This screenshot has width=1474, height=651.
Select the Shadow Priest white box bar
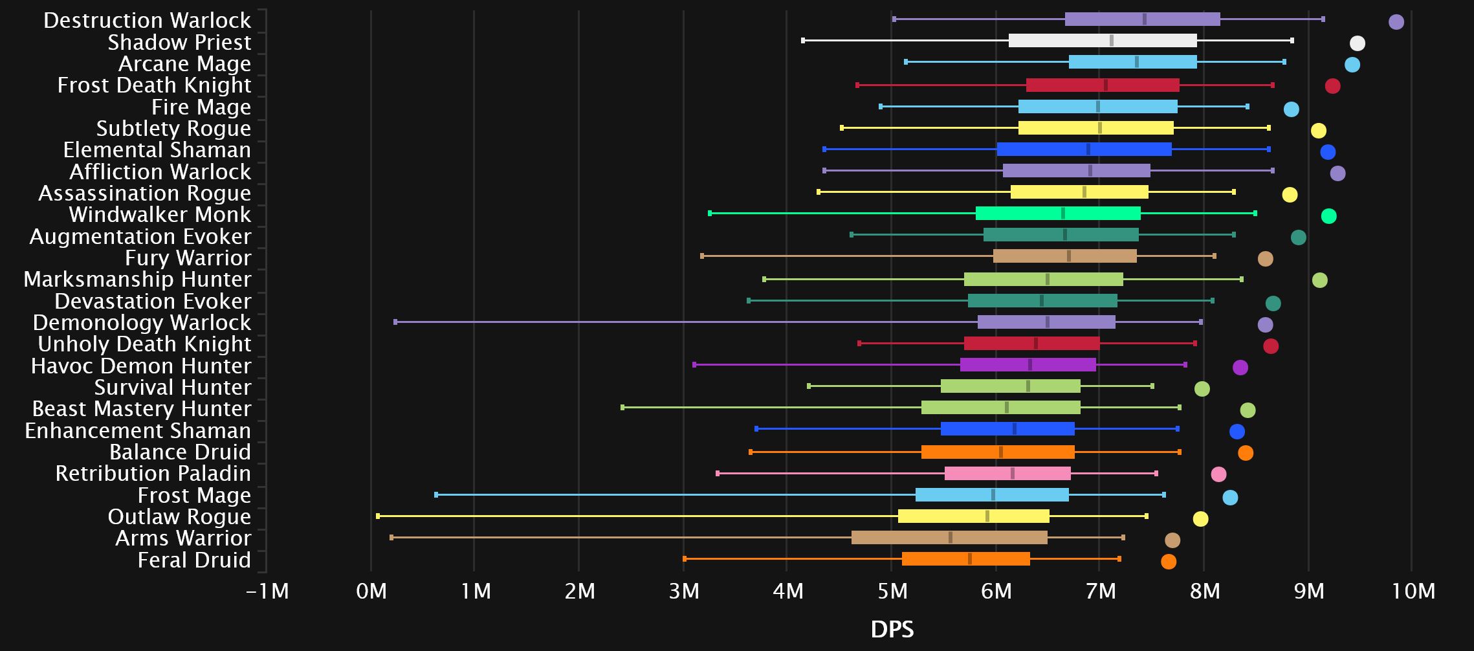(1102, 41)
